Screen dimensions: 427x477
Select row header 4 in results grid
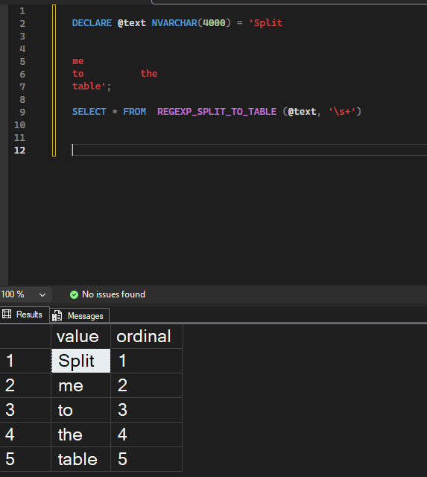click(25, 435)
